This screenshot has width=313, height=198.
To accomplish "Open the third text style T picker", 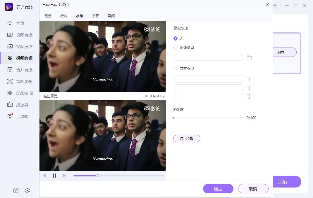I will [x=249, y=96].
